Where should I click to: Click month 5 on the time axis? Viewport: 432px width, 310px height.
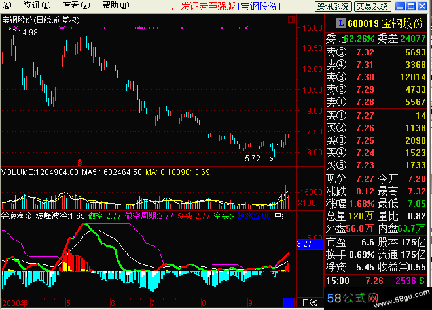68,303
